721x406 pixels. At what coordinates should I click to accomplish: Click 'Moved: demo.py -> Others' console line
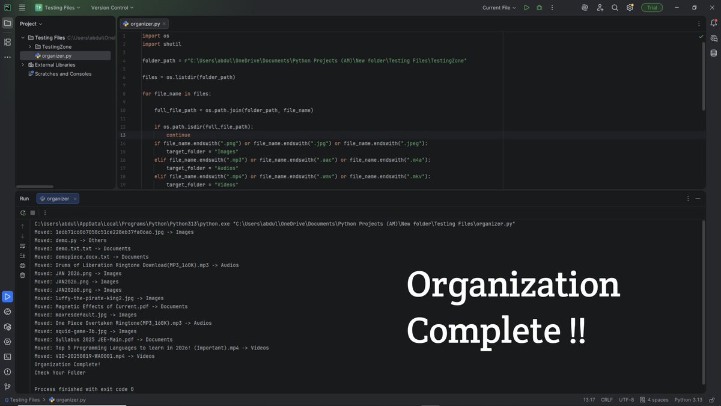[70, 240]
